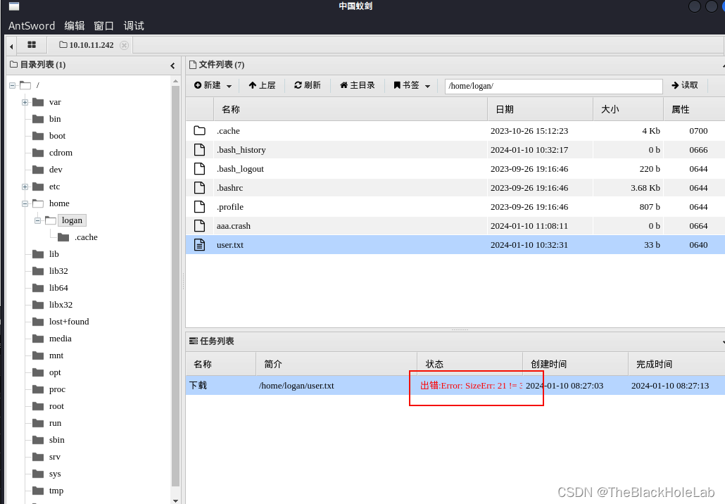Click the 任务列表 panel icon

pos(195,341)
